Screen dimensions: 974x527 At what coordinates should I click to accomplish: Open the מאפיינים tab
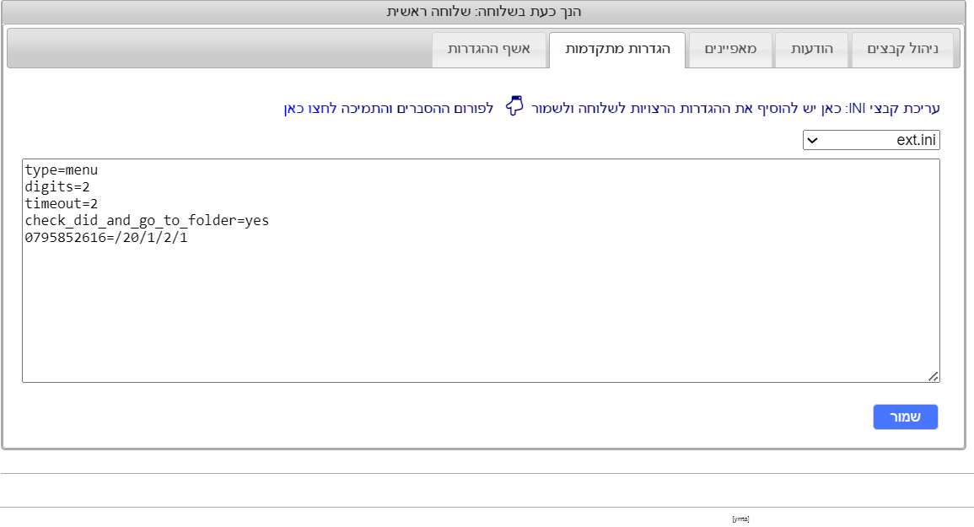point(730,49)
